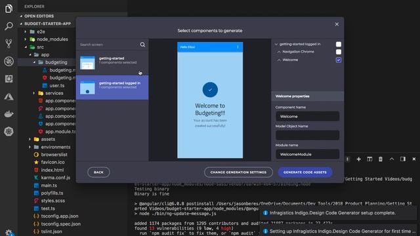
Task: Open the Explorer view in activity bar
Action: click(9, 9)
